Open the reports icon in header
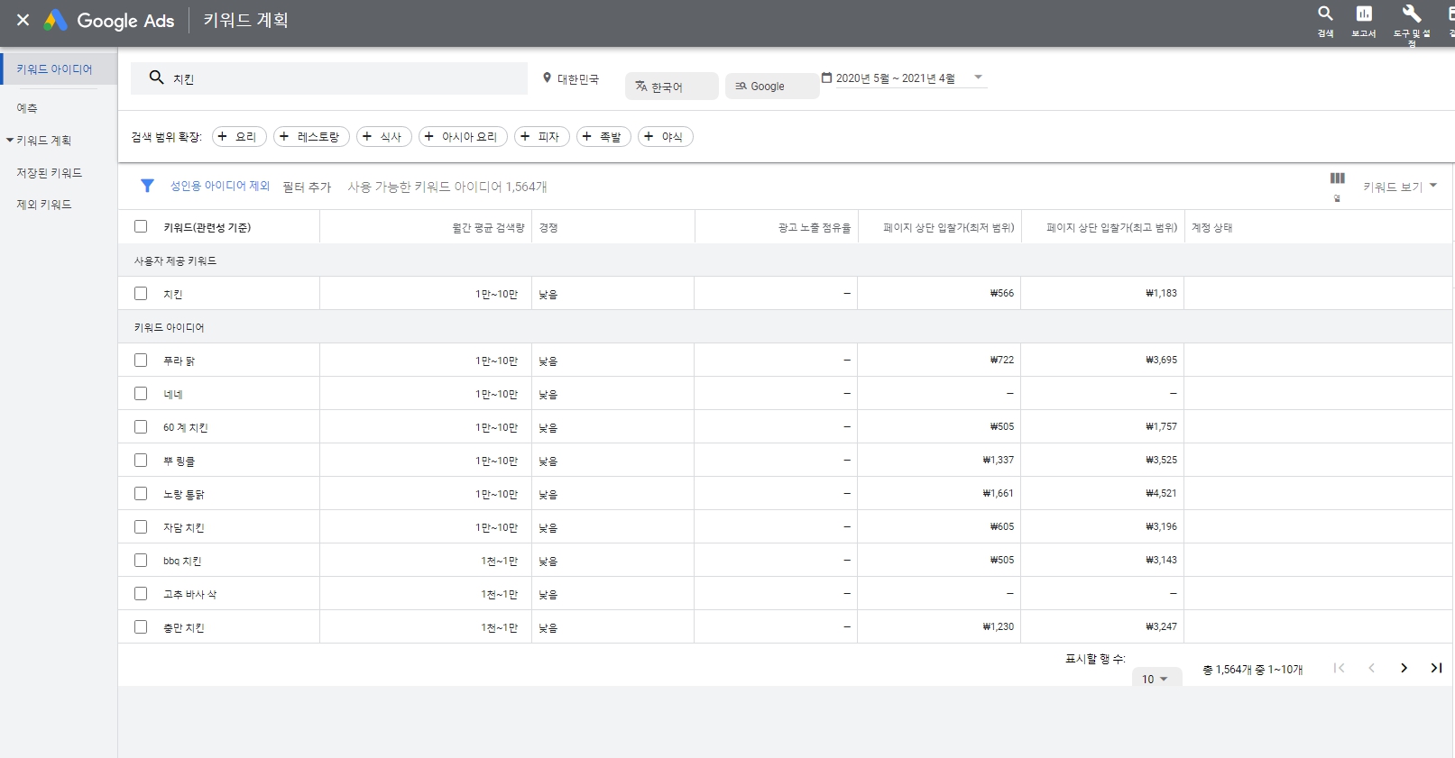The width and height of the screenshot is (1455, 758). pos(1364,14)
